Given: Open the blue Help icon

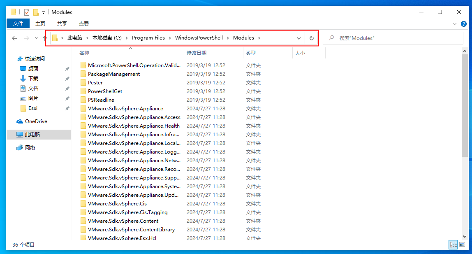Looking at the screenshot, I should coord(464,24).
